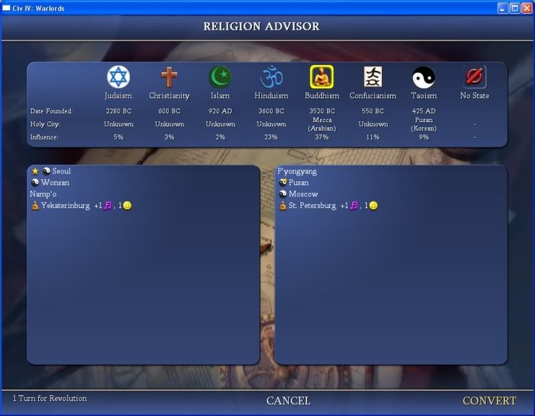This screenshot has width=535, height=416.
Task: Click the culture note icon on St. Petersburg row
Action: coord(354,206)
